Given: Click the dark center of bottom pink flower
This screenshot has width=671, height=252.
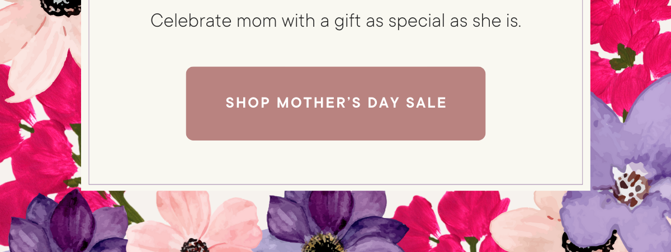Looking at the screenshot, I should tap(194, 245).
